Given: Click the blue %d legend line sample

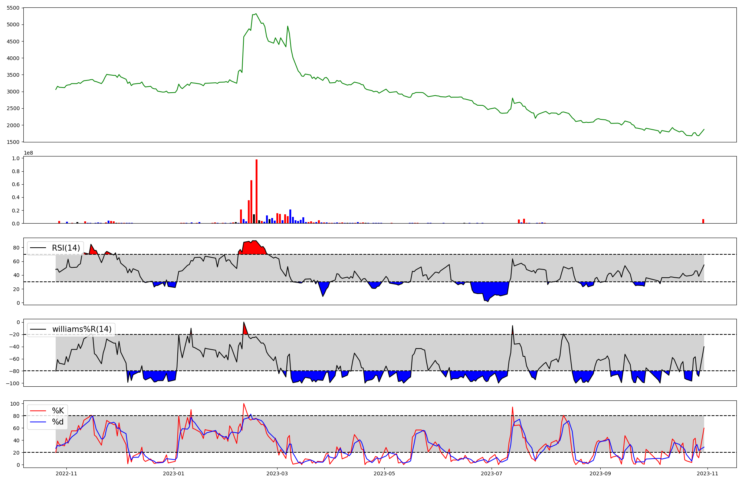Looking at the screenshot, I should (38, 422).
